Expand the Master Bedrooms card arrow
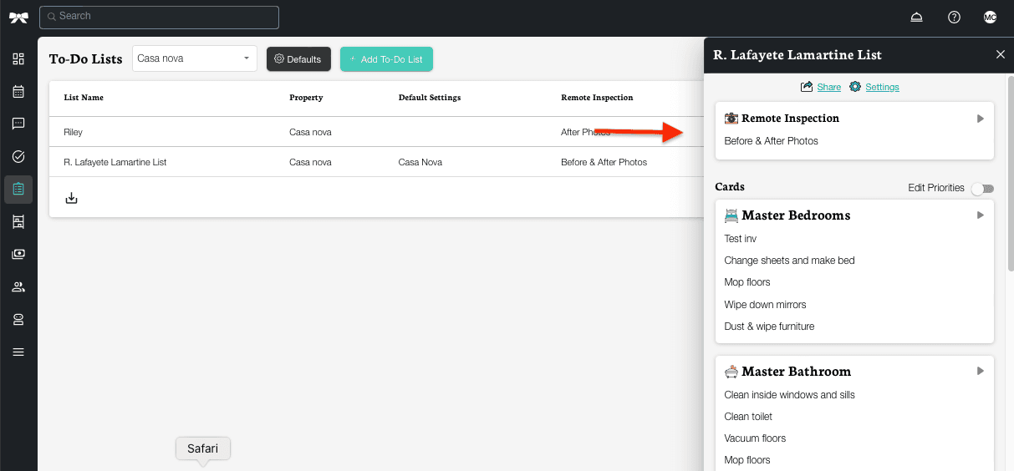1014x471 pixels. [981, 215]
